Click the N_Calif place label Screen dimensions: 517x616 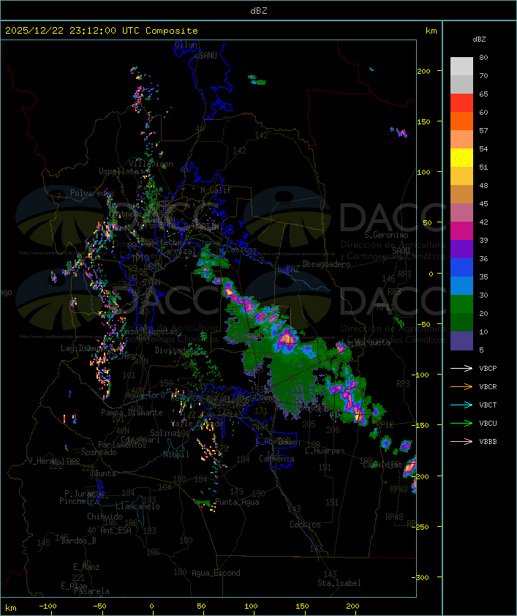[216, 189]
